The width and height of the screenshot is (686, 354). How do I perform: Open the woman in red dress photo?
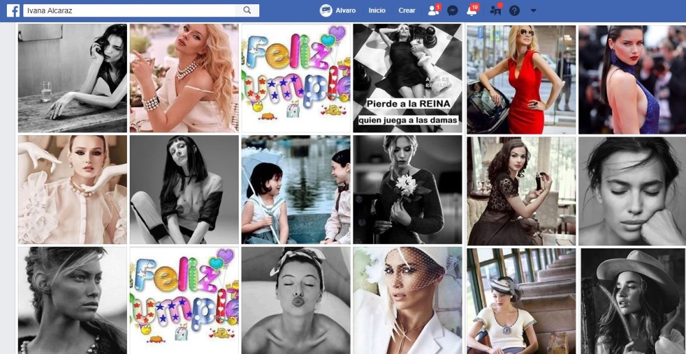(521, 79)
